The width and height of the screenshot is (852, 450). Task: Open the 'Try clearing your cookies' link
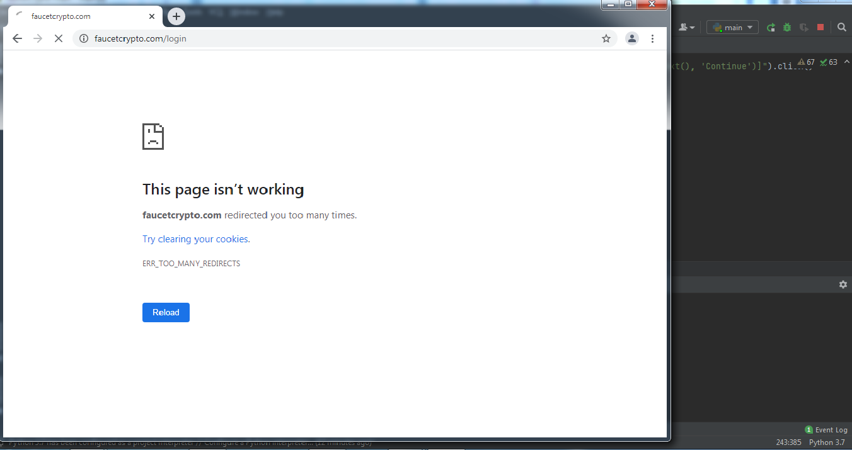(195, 239)
